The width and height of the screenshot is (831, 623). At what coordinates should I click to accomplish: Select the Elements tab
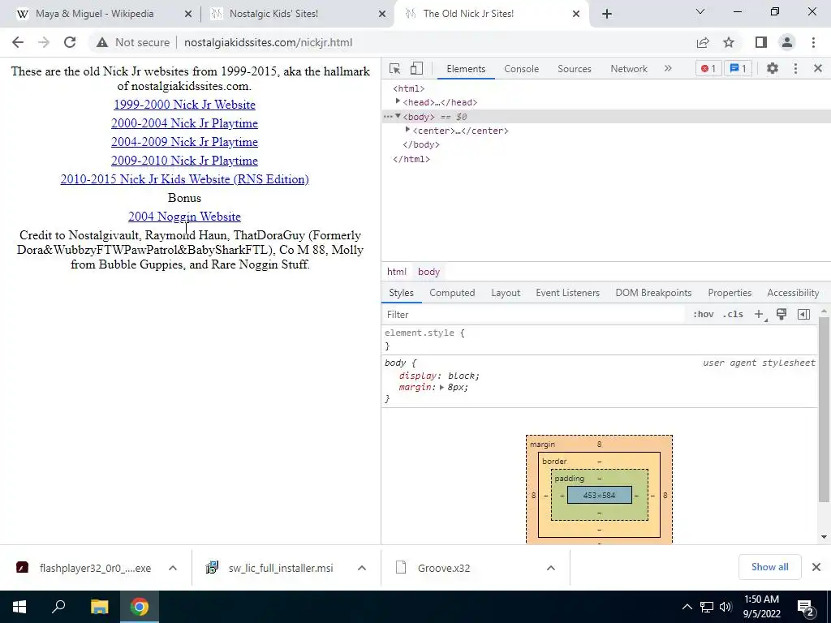(466, 69)
